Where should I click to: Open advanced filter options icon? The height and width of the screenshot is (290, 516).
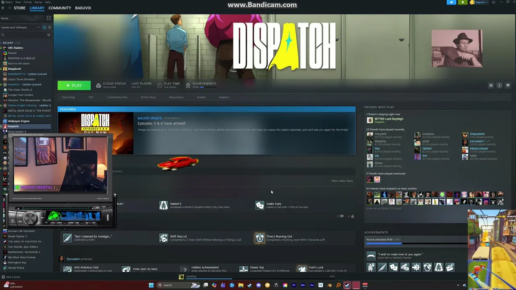[49, 35]
